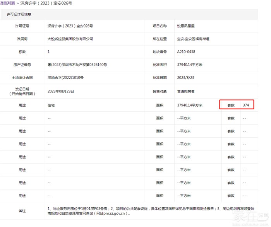Click the developer name 大悦城控股集团股份有限公司
Image resolution: width=271 pixels, height=227 pixels.
(70, 39)
